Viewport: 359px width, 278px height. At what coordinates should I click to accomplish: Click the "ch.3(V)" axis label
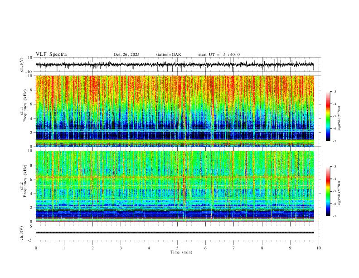22,233
